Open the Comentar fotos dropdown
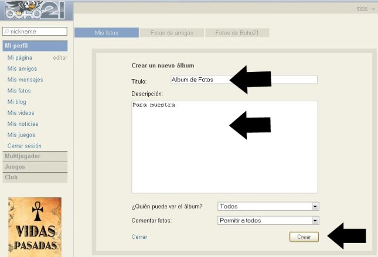Viewport: 378px width, 257px height. [x=268, y=221]
